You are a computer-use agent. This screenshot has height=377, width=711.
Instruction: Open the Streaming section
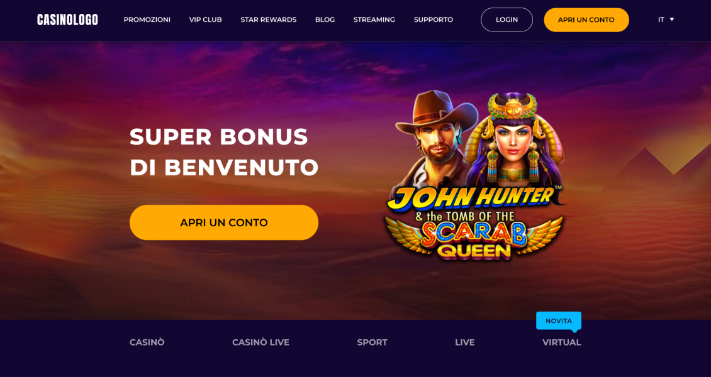coord(374,20)
